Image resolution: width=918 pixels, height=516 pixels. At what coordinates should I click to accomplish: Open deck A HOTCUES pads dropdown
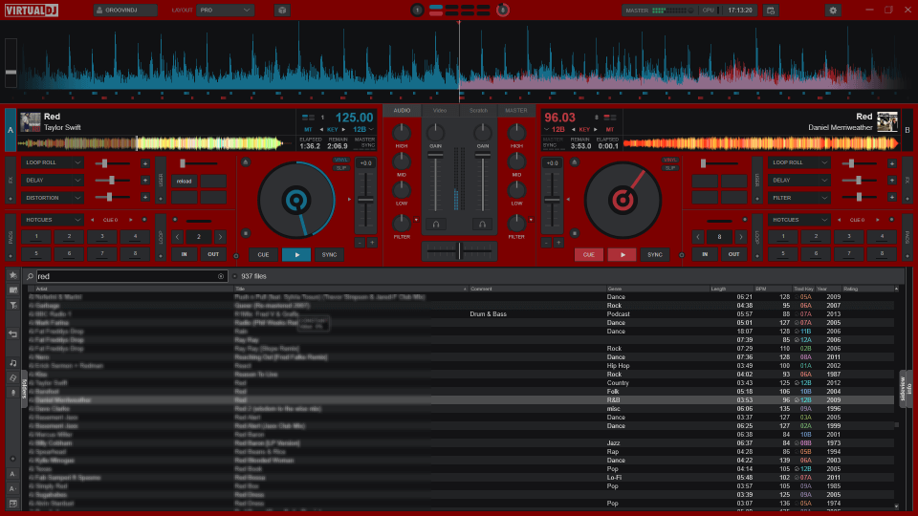[x=52, y=220]
